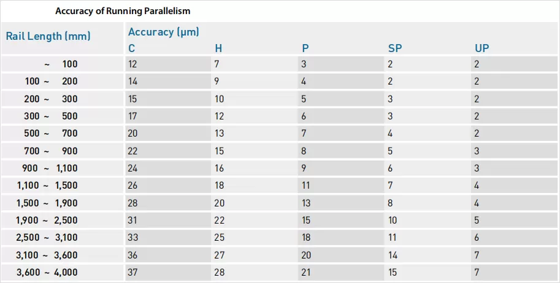Select the P column header
This screenshot has width=560, height=283.
click(x=305, y=48)
